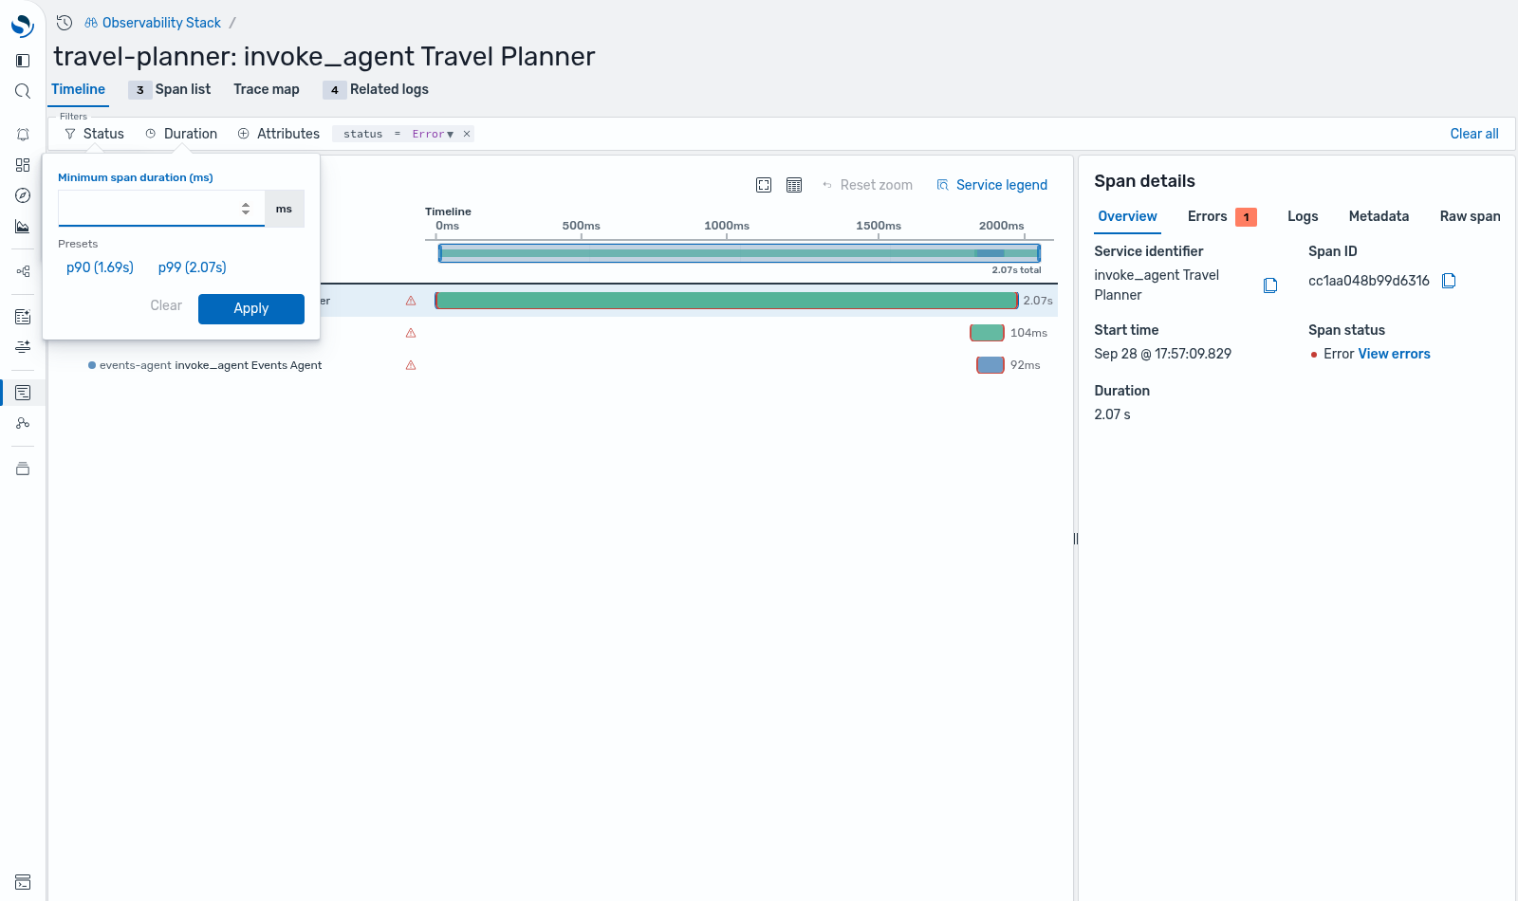Apply the minimum span duration filter
The width and height of the screenshot is (1518, 901).
point(251,308)
